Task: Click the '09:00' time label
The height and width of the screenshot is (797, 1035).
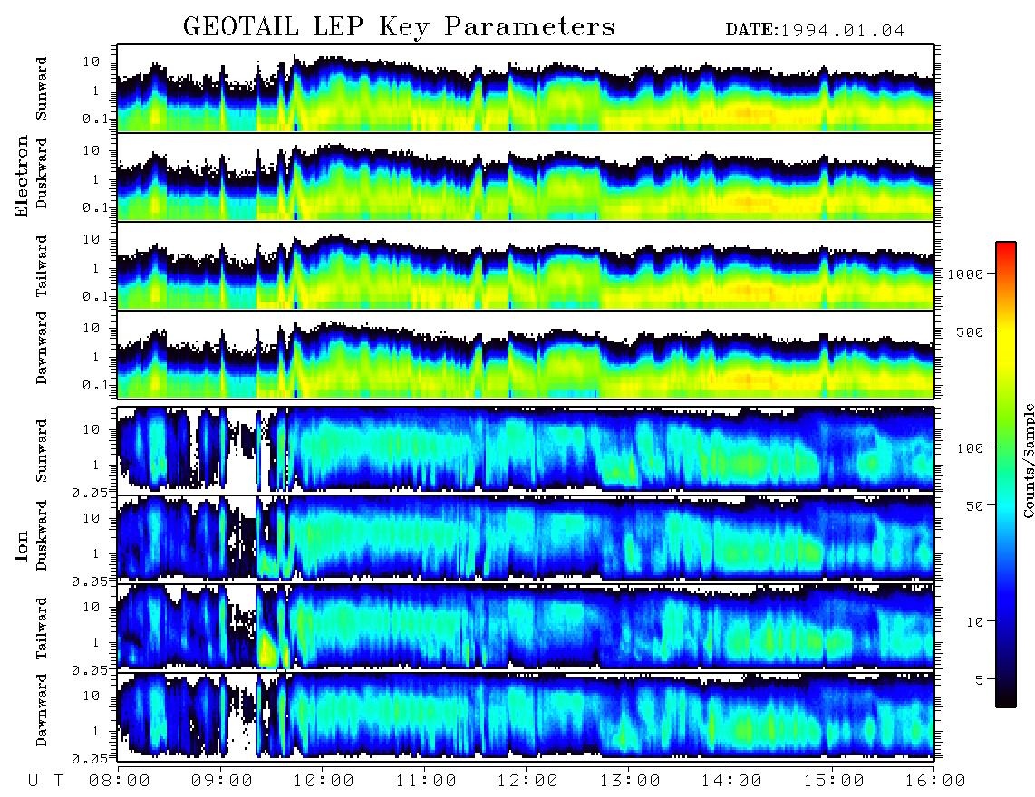Action: [x=222, y=781]
